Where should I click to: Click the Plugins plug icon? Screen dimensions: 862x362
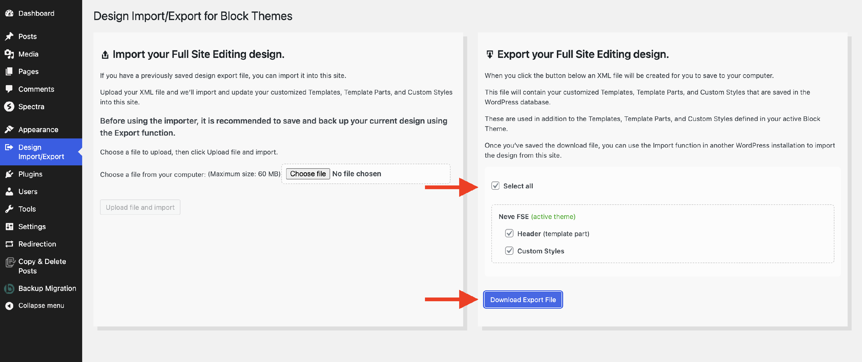[9, 174]
